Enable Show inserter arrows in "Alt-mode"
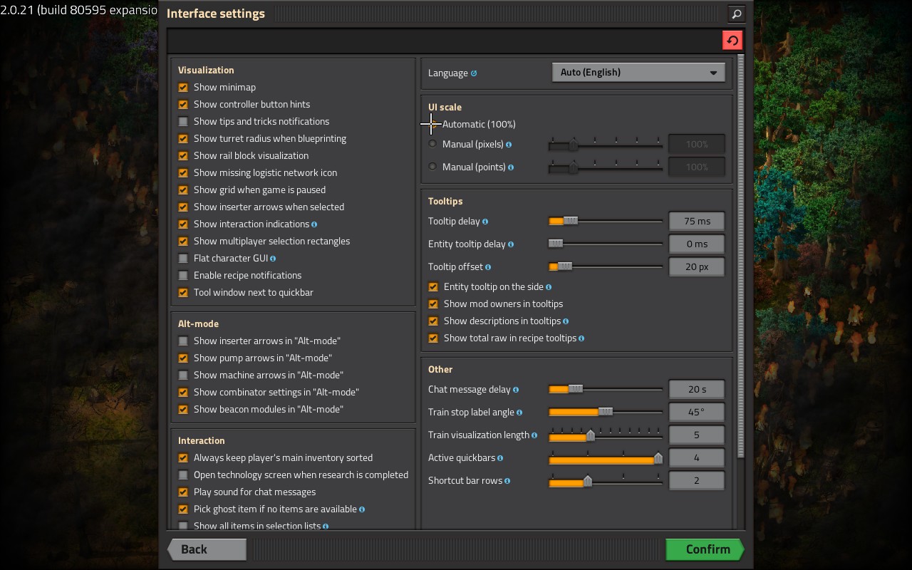This screenshot has width=912, height=570. pos(183,341)
